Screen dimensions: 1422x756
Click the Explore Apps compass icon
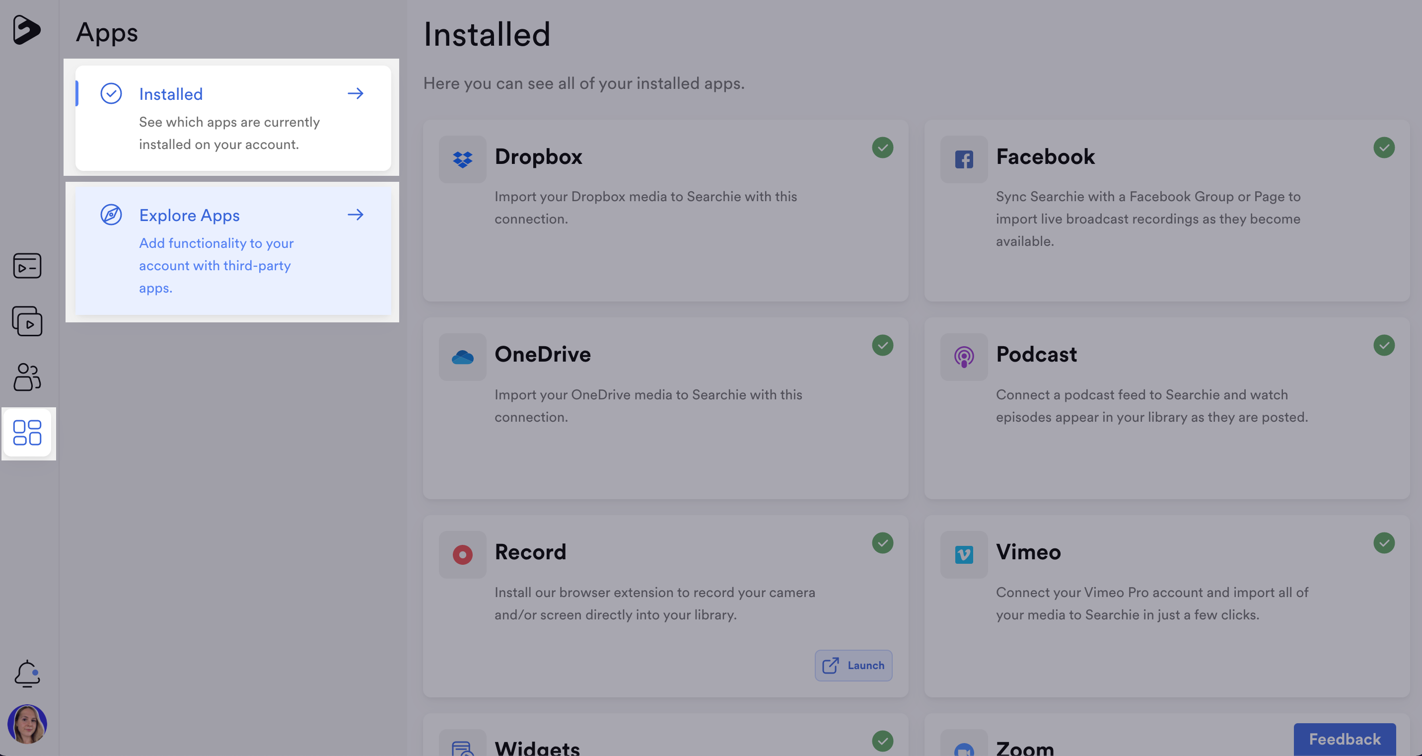click(x=111, y=214)
